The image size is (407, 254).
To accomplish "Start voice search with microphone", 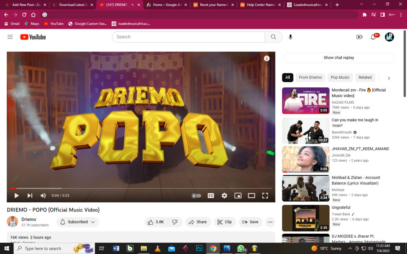I will 291,37.
